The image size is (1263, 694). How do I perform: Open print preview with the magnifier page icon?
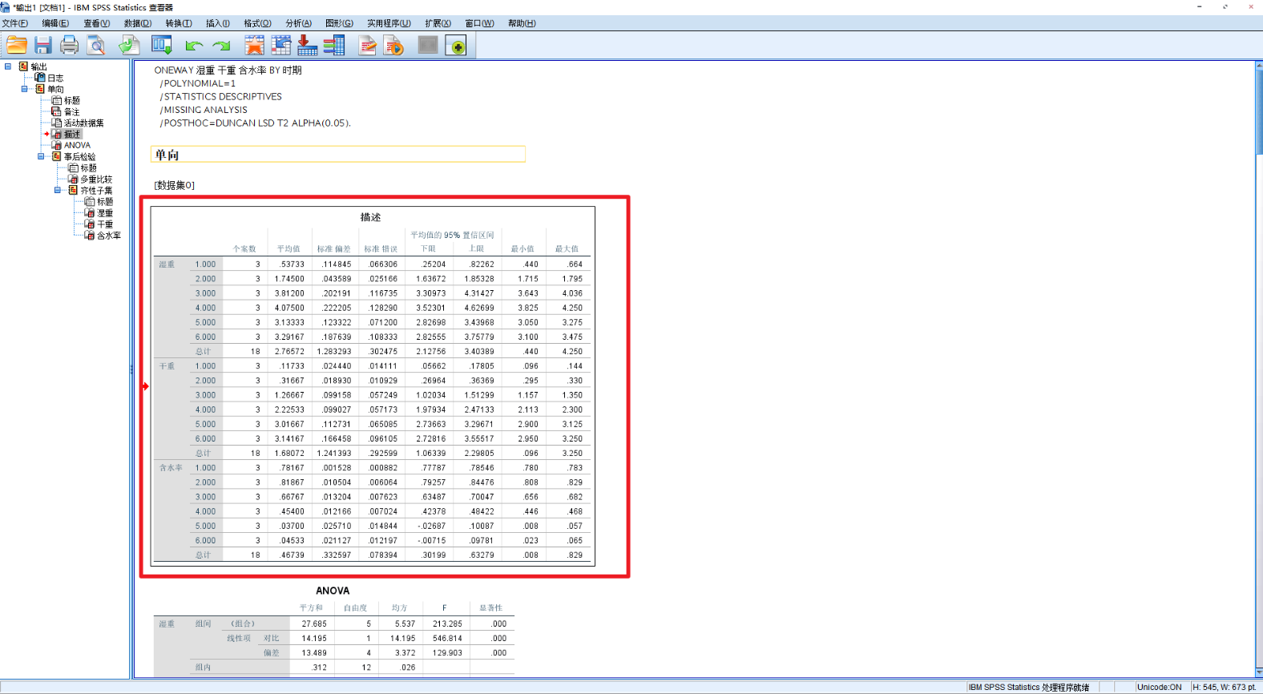pos(96,46)
